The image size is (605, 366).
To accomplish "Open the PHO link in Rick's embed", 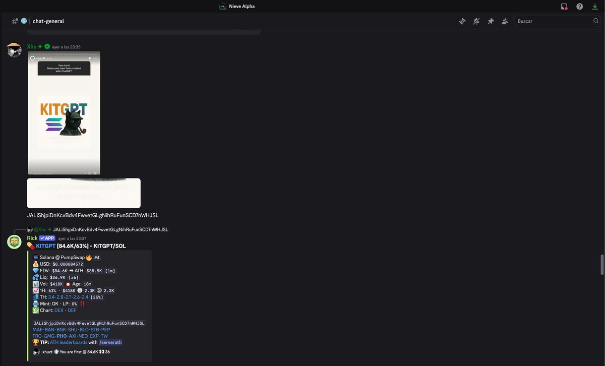I will tap(62, 336).
